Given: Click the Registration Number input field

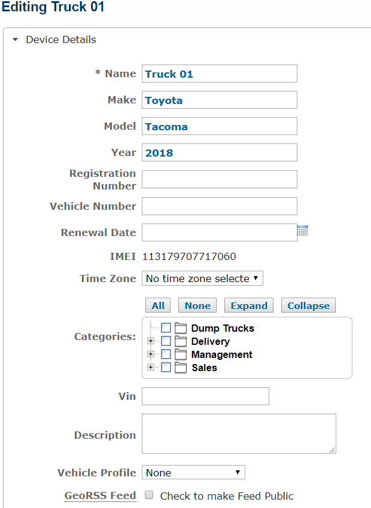Looking at the screenshot, I should coord(220,179).
